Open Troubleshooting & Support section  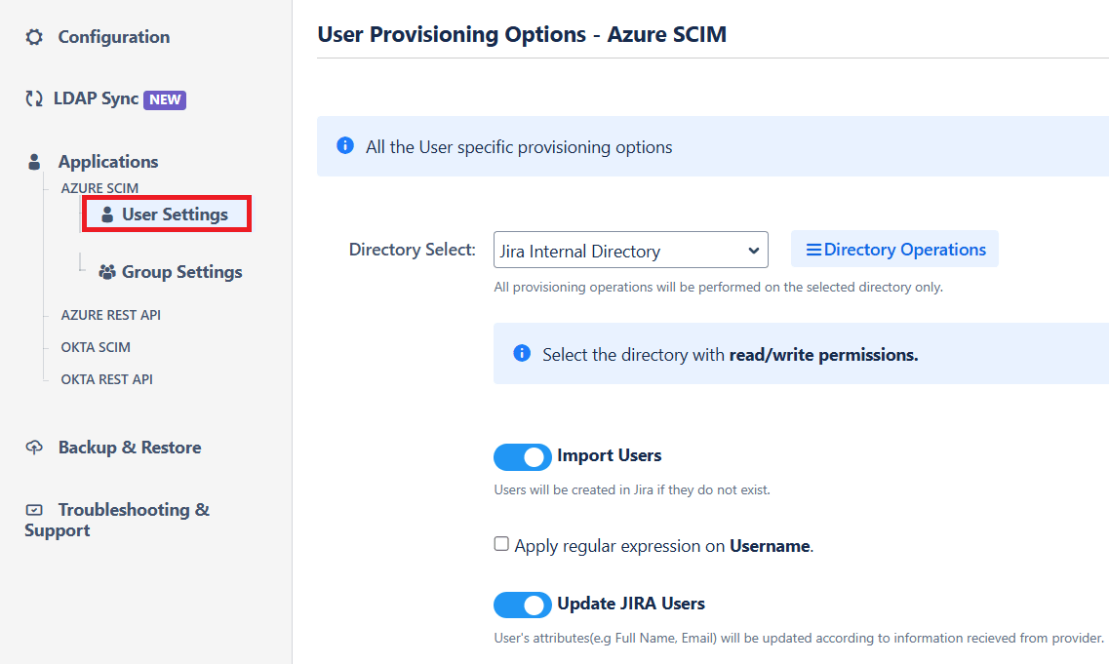coord(117,520)
